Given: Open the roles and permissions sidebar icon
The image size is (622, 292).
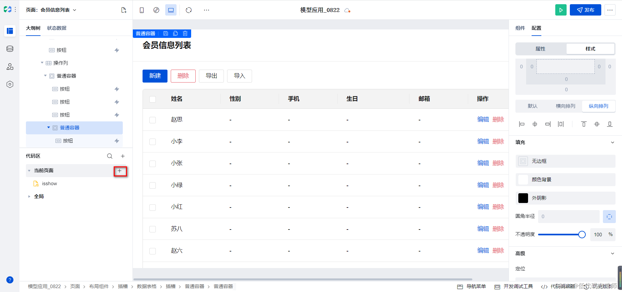Looking at the screenshot, I should click(10, 67).
